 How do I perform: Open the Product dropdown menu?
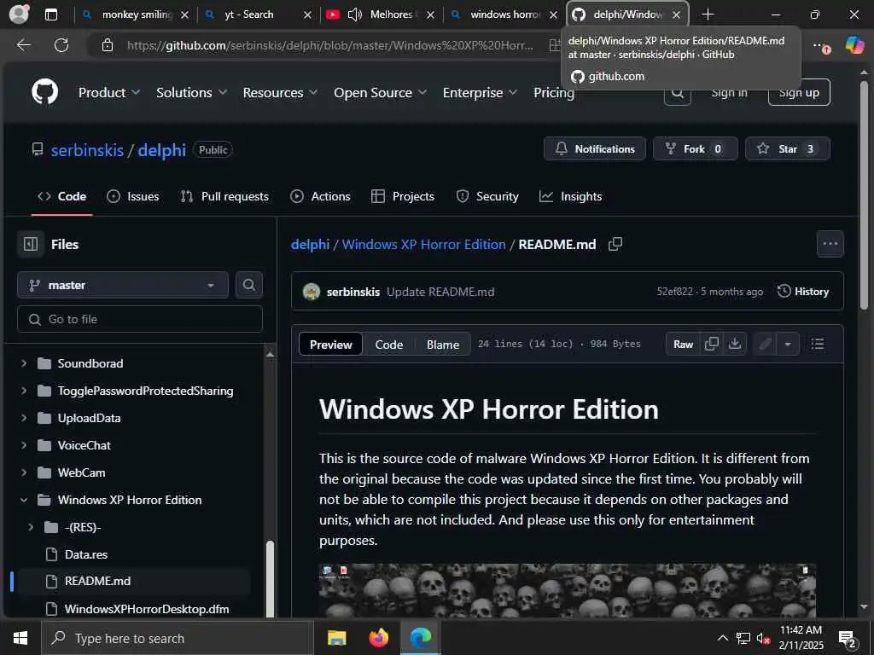pos(109,92)
